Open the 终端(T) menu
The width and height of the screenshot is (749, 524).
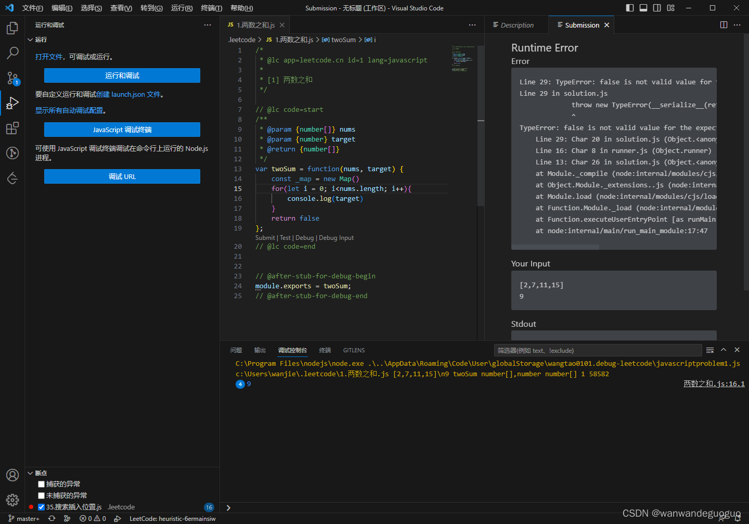click(x=211, y=8)
